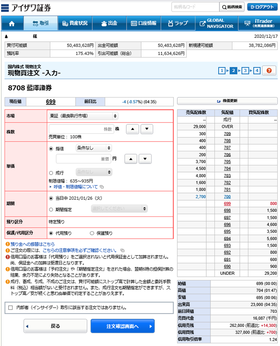Viewport: 280px width, 346px height.
Task: Select the 指値 radio button
Action: click(x=51, y=149)
